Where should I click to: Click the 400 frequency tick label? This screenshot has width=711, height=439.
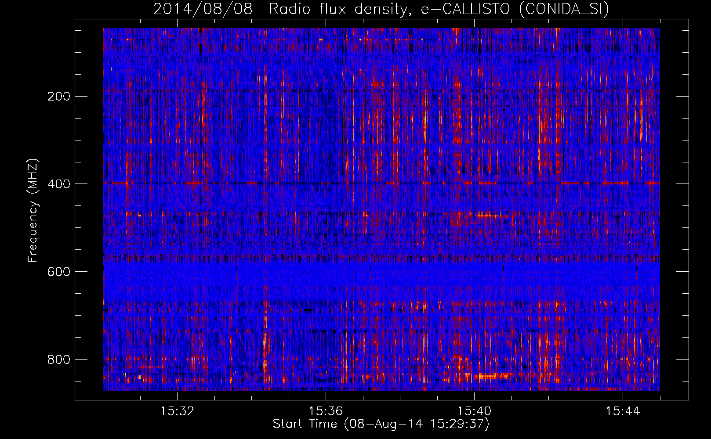[x=59, y=184]
